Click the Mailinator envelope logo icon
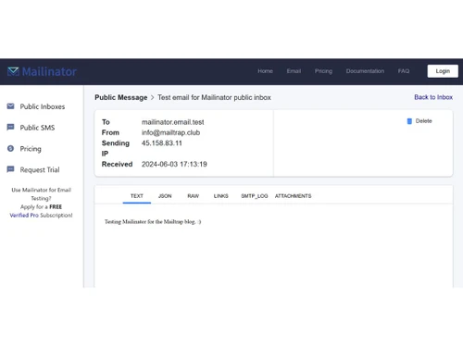 13,71
